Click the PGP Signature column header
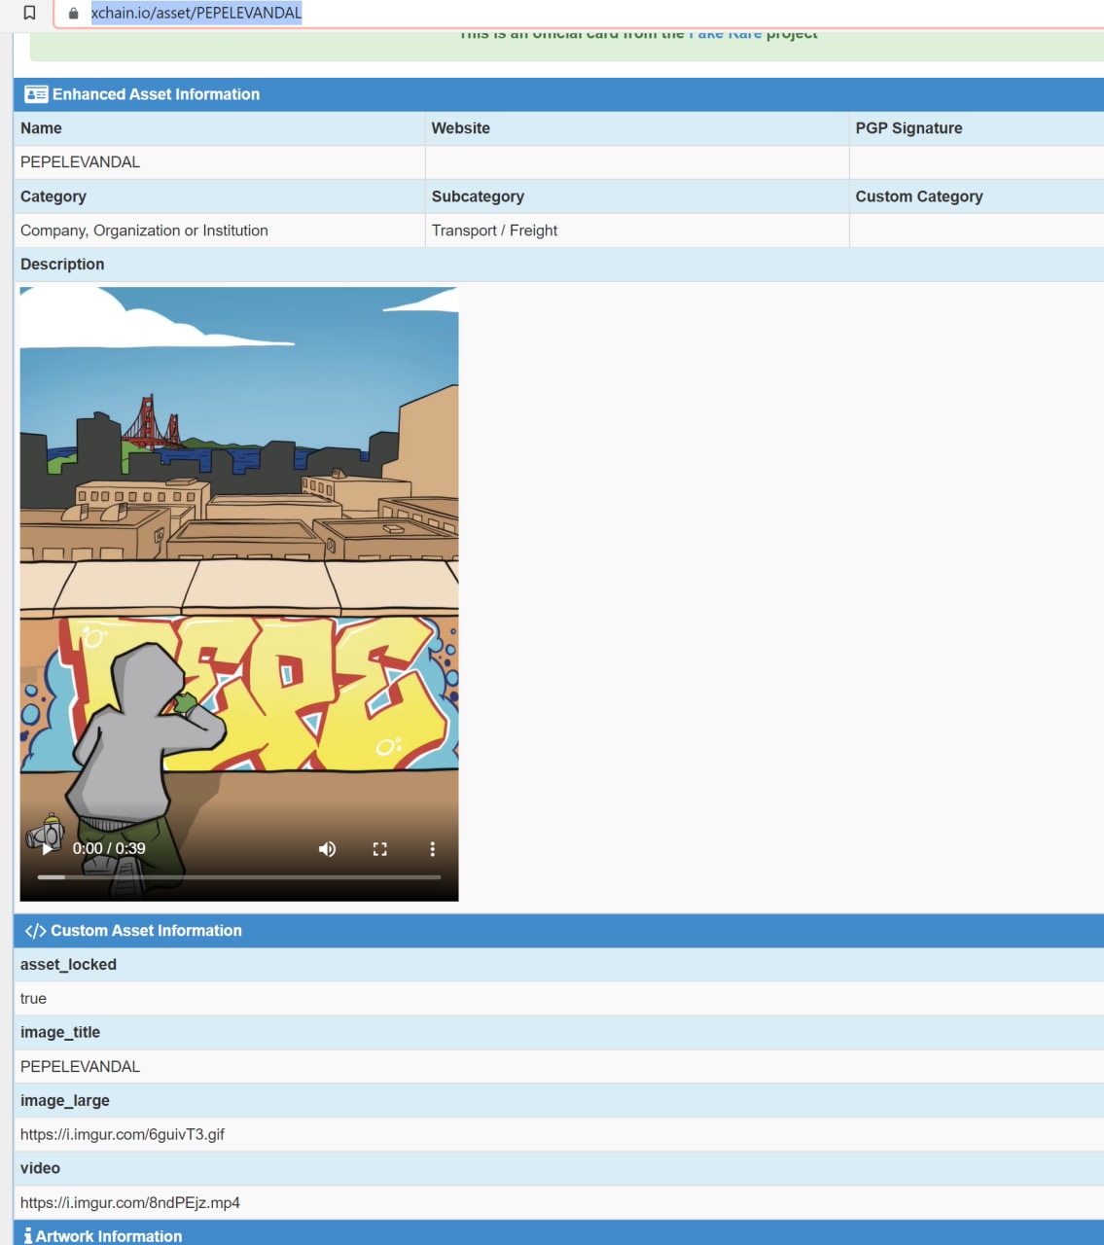1104x1245 pixels. pyautogui.click(x=908, y=128)
